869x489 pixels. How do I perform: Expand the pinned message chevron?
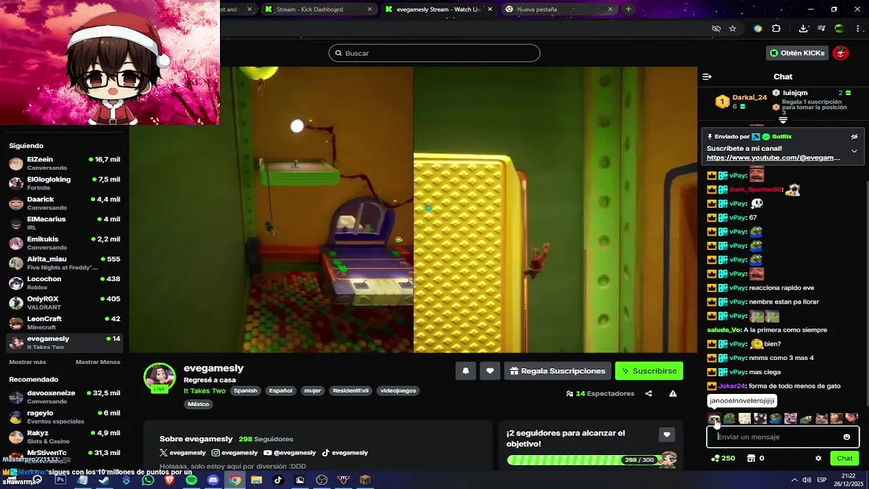(x=854, y=151)
